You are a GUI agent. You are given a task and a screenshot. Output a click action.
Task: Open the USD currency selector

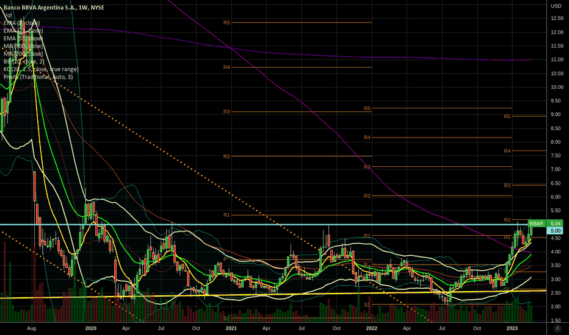click(x=556, y=6)
